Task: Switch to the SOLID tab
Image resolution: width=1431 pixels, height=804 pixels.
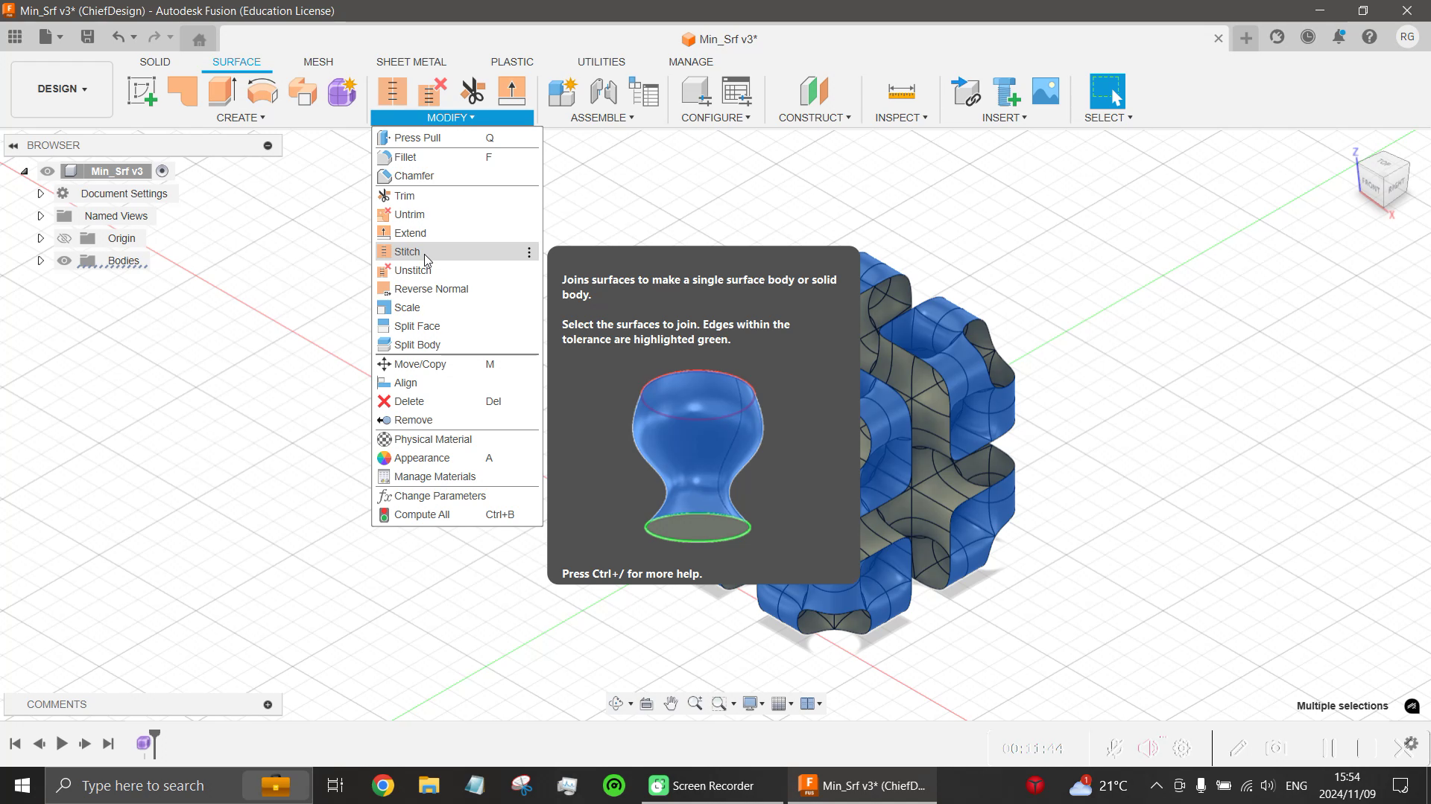Action: click(155, 62)
